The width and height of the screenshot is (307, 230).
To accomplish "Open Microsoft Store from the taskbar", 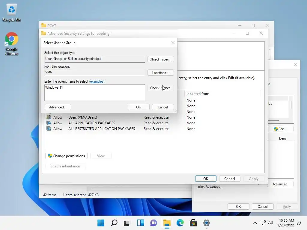I will (x=193, y=223).
